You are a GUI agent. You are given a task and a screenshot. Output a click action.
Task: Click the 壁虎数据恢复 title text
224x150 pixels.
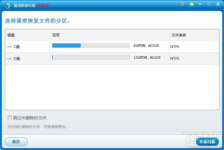pos(24,6)
